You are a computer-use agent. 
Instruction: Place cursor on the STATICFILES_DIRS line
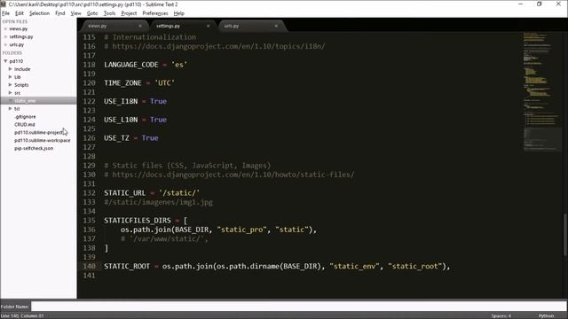tap(146, 221)
